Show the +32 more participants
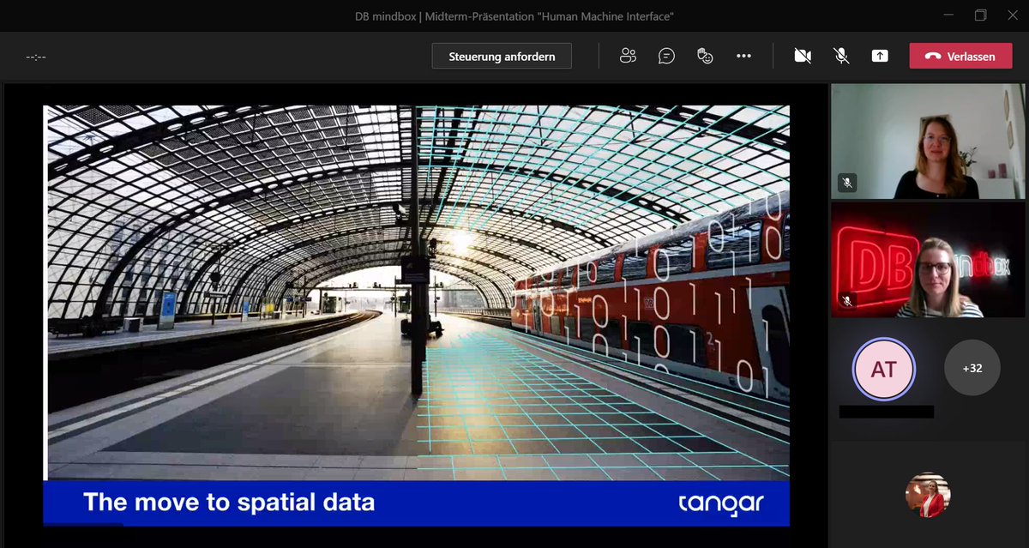The height and width of the screenshot is (548, 1029). (x=972, y=368)
